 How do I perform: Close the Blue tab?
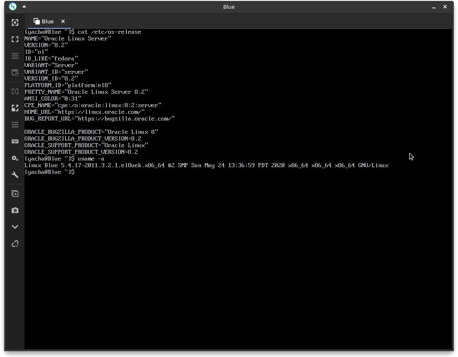[x=63, y=21]
